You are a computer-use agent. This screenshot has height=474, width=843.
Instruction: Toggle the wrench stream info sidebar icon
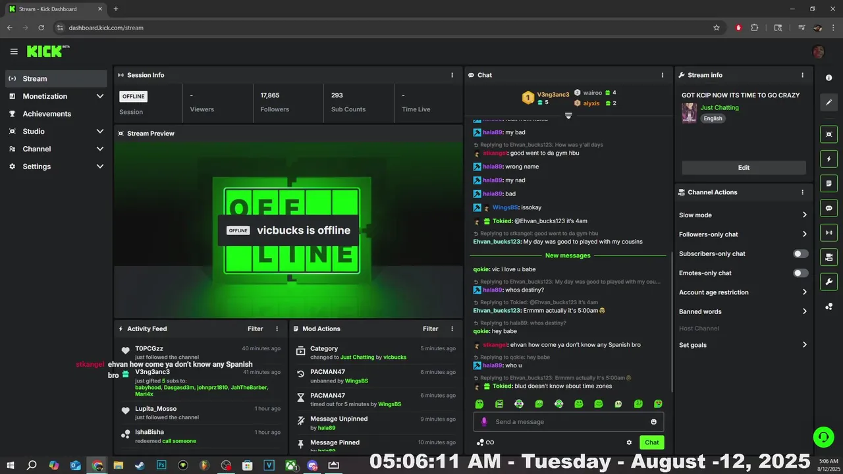pos(829,282)
